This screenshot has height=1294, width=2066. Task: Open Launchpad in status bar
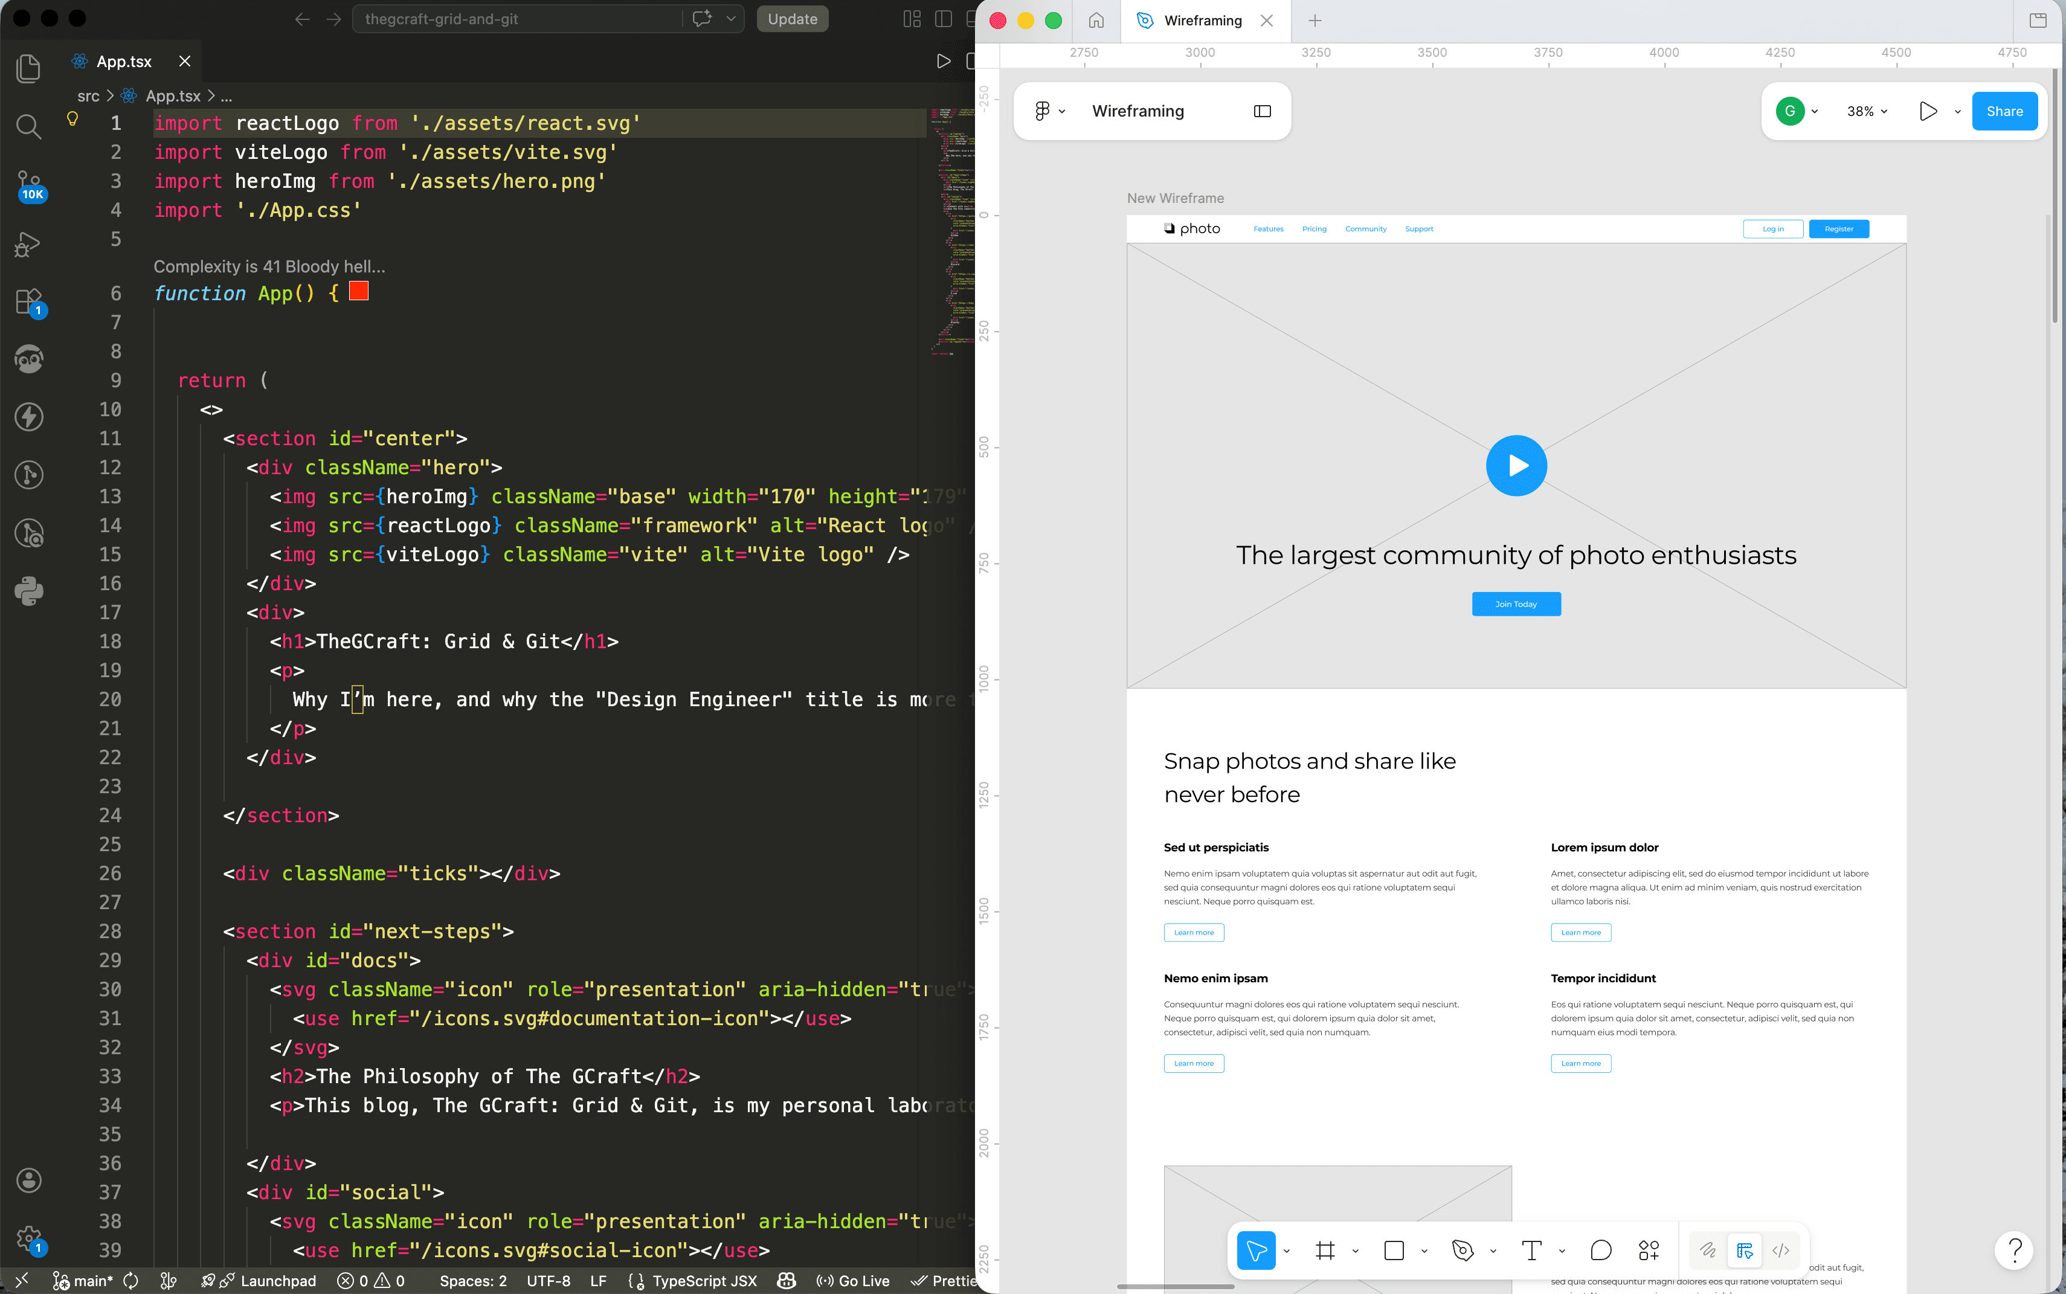(x=259, y=1280)
